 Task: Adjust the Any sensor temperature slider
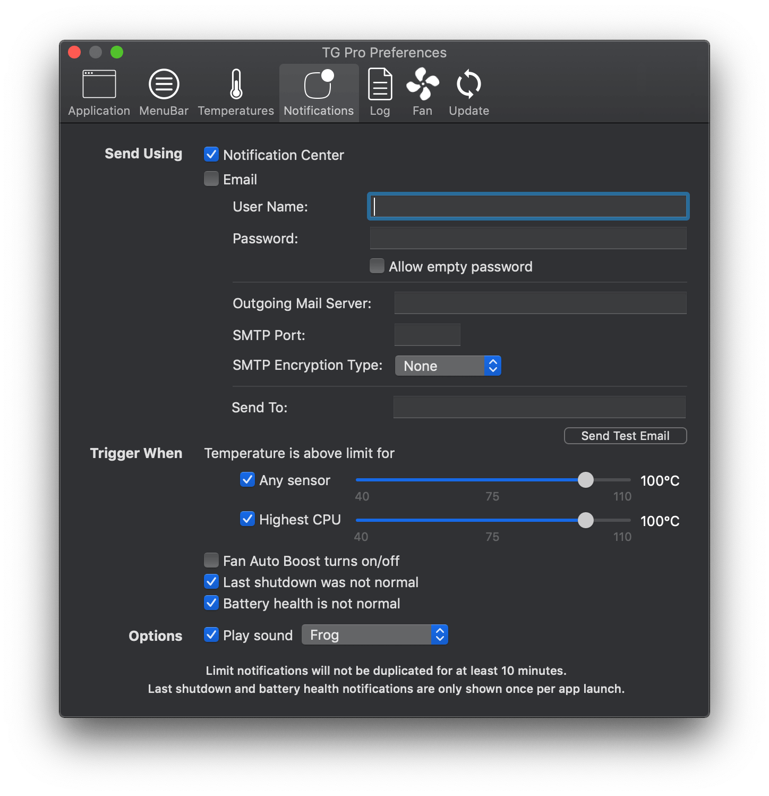point(586,480)
